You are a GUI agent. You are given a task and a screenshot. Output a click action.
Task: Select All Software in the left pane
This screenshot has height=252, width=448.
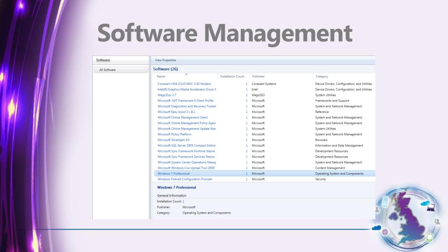[121, 70]
